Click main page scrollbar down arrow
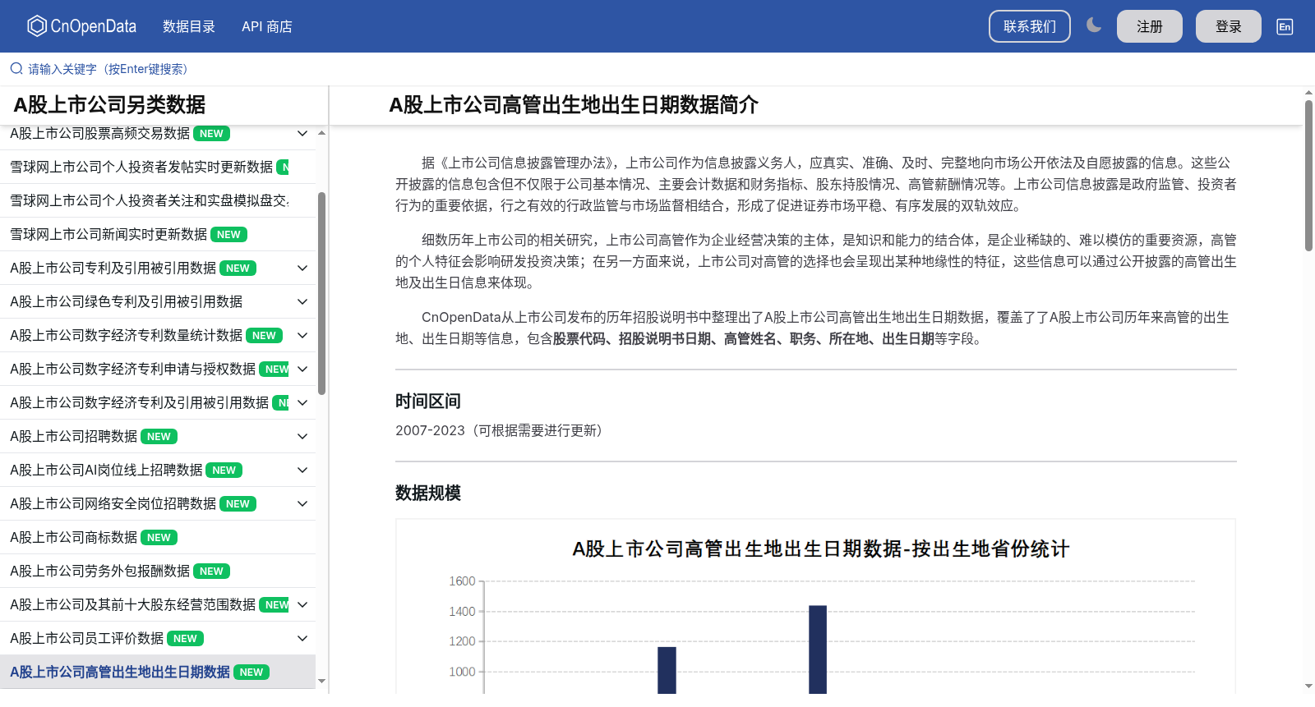The width and height of the screenshot is (1315, 707). pyautogui.click(x=1308, y=686)
